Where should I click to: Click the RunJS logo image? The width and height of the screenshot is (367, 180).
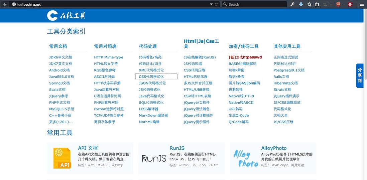pyautogui.click(x=154, y=159)
